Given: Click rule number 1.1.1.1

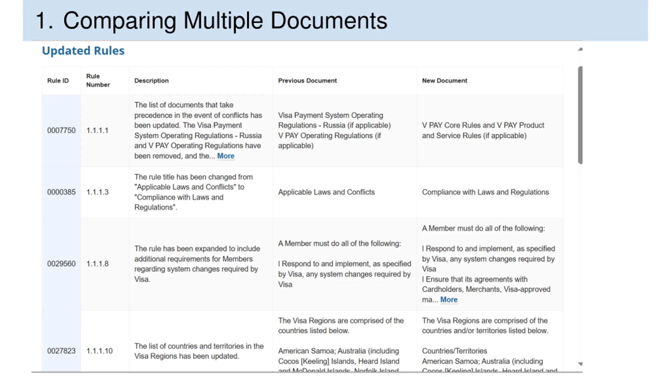Looking at the screenshot, I should pos(97,130).
